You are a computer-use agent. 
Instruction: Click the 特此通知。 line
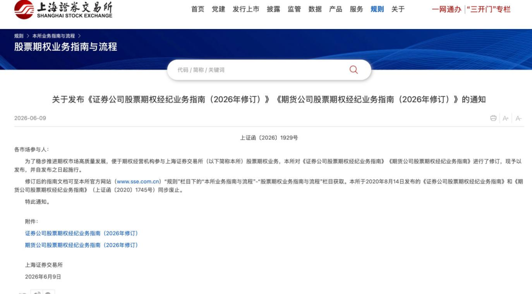click(x=38, y=202)
